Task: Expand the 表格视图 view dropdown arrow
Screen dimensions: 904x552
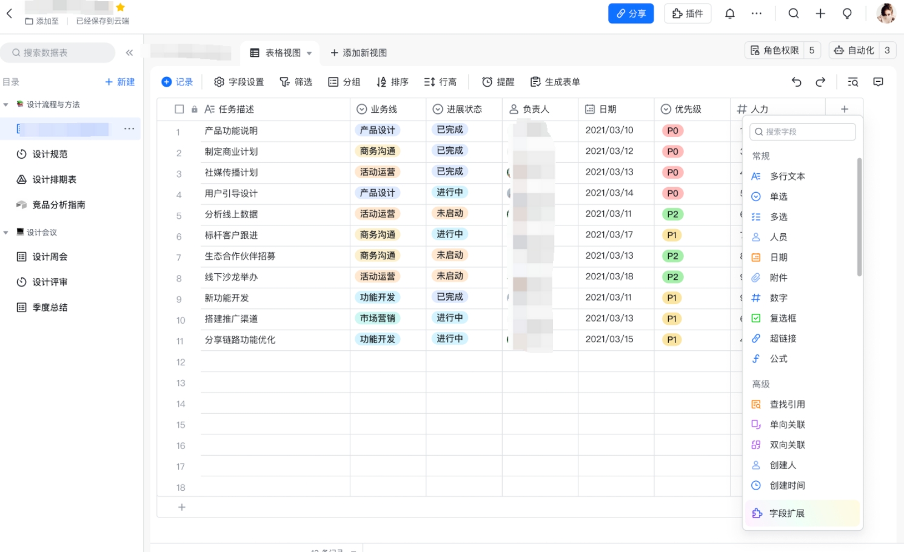Action: [x=309, y=53]
